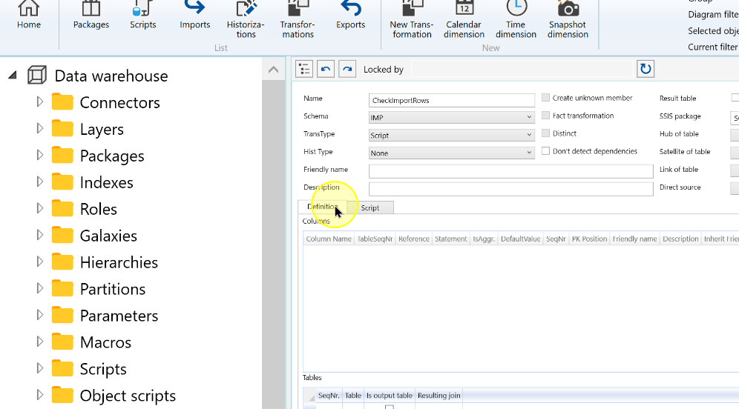Click the Macros folder icon

[x=62, y=342]
